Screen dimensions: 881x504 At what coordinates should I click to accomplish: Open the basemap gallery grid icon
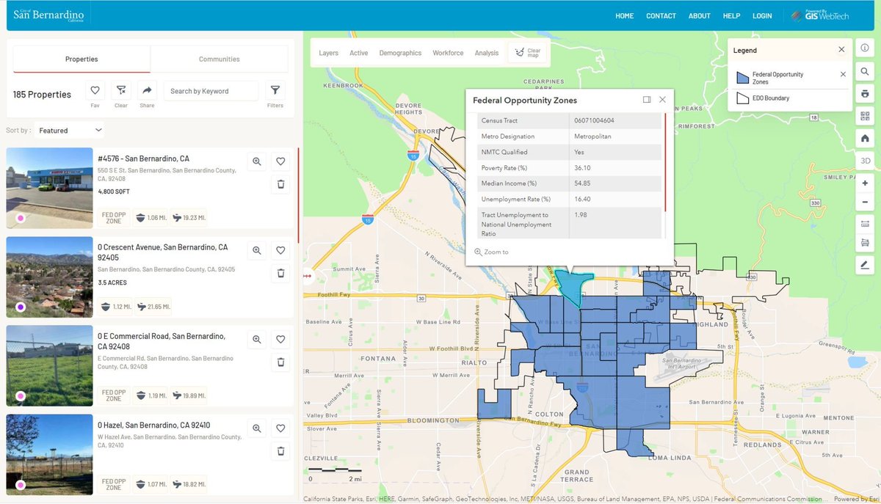click(865, 116)
